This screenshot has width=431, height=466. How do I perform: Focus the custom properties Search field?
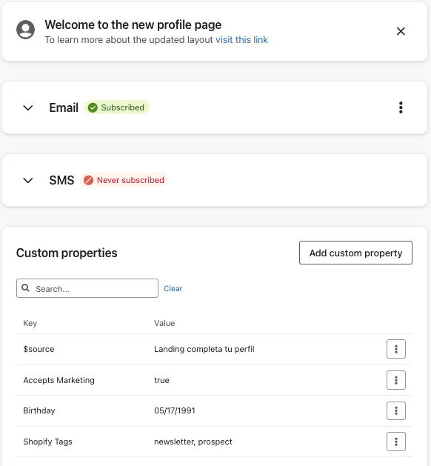pyautogui.click(x=87, y=288)
